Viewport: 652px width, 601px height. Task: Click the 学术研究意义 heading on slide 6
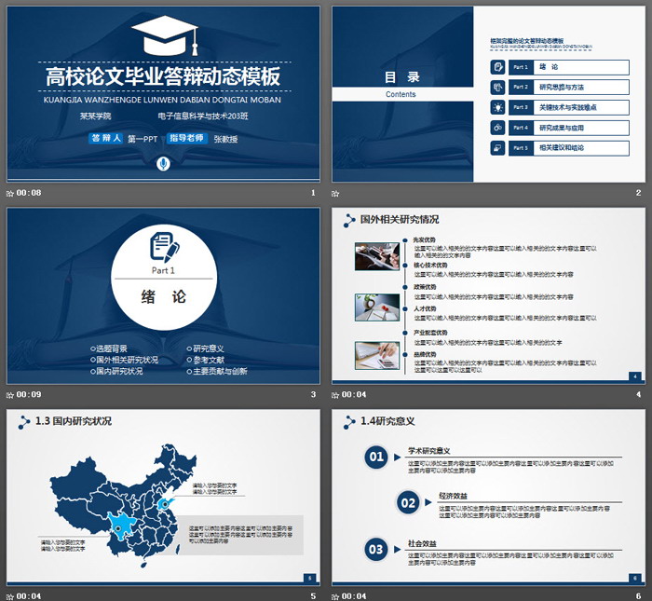(428, 451)
